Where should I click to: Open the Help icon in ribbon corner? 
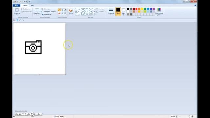195,5
